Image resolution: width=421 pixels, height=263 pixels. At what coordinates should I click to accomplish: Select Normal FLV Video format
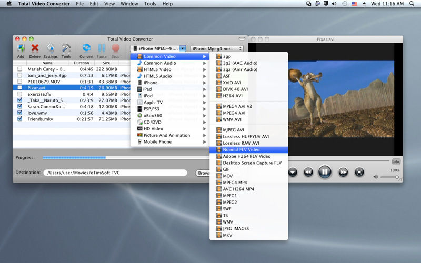[x=248, y=150]
